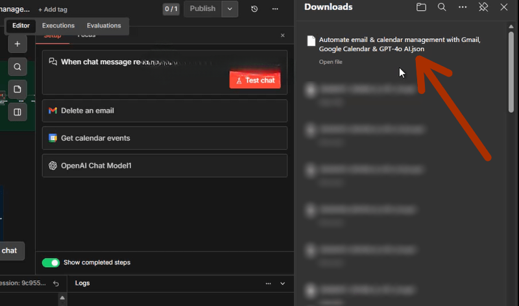
Task: Reset the chat session arrow icon
Action: [56, 283]
